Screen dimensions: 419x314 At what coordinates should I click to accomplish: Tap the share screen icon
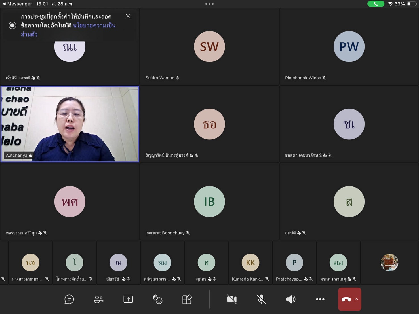[x=128, y=299]
